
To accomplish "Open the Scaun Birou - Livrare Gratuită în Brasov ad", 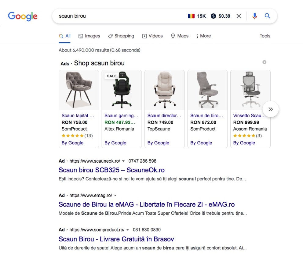I will coord(116,239).
